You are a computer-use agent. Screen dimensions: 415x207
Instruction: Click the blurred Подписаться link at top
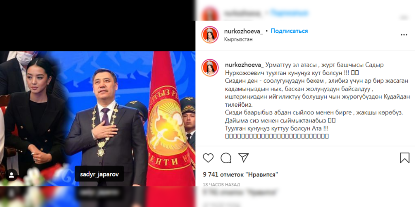click(x=289, y=13)
